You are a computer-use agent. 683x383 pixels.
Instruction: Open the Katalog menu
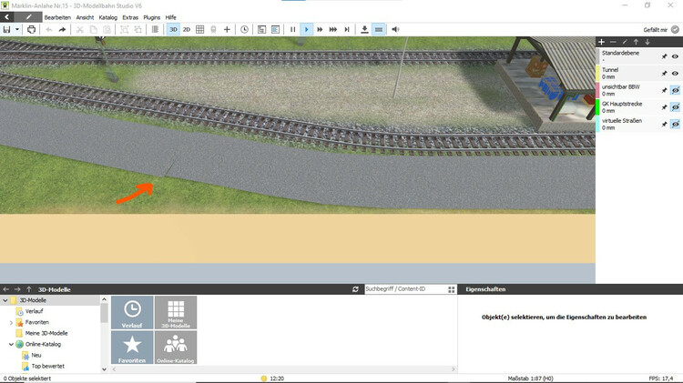(x=107, y=17)
